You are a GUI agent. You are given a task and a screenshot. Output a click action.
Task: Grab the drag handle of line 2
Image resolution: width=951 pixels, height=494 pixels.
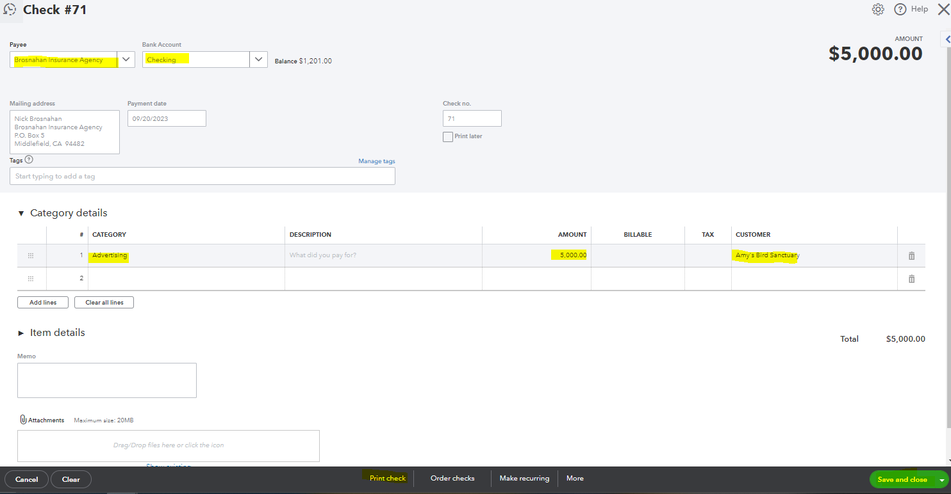31,278
